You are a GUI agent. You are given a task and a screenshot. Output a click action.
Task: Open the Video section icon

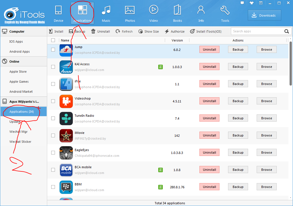point(153,10)
